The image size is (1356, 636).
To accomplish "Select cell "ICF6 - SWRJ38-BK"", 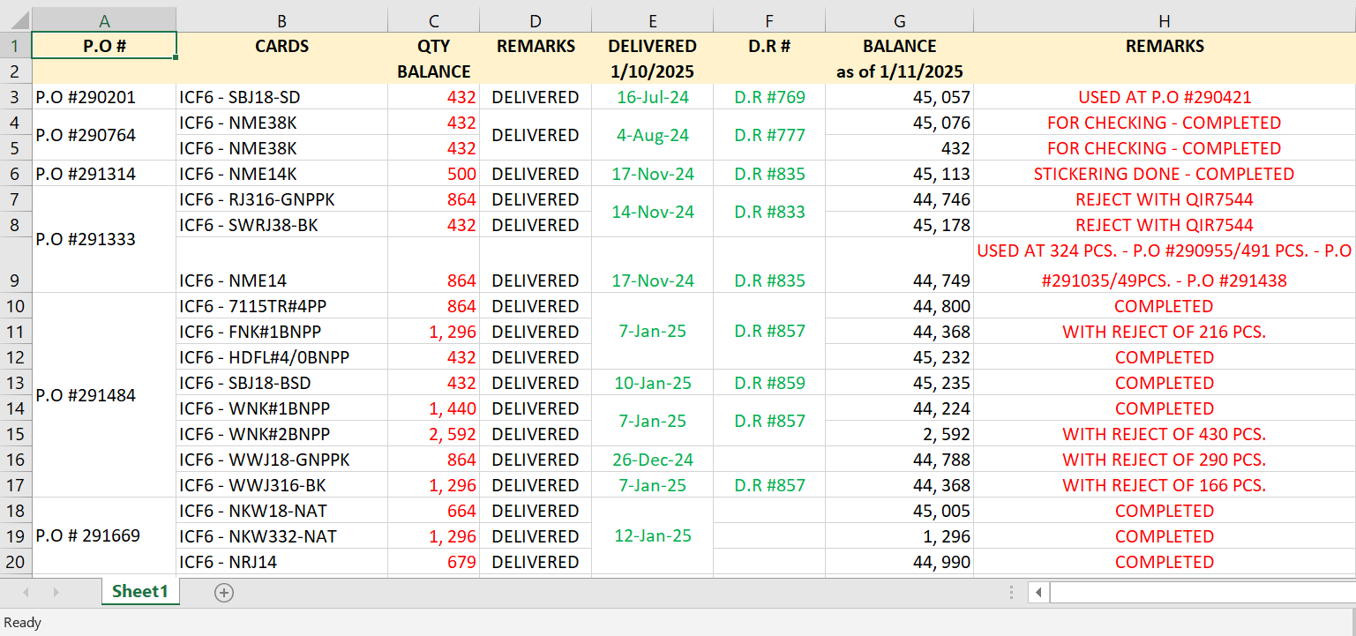I will tap(282, 225).
